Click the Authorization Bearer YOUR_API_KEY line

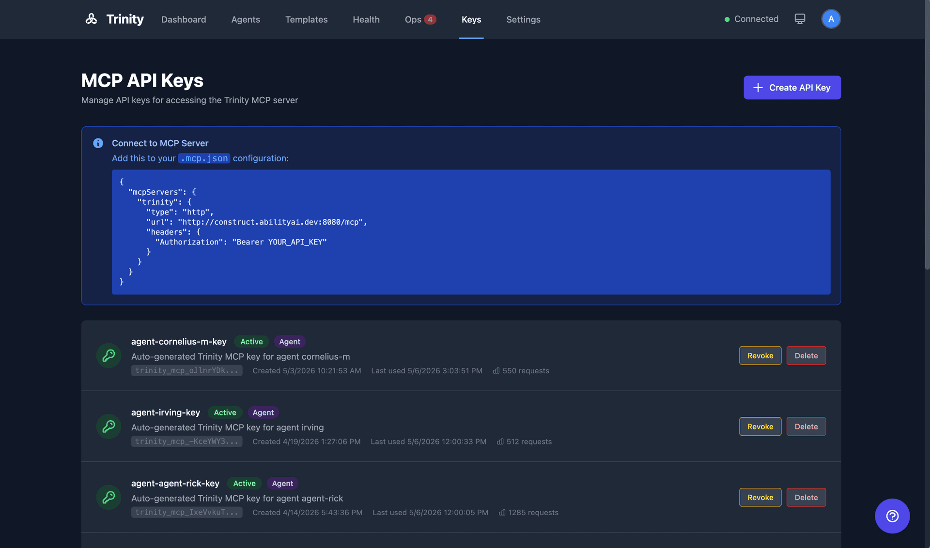(241, 242)
